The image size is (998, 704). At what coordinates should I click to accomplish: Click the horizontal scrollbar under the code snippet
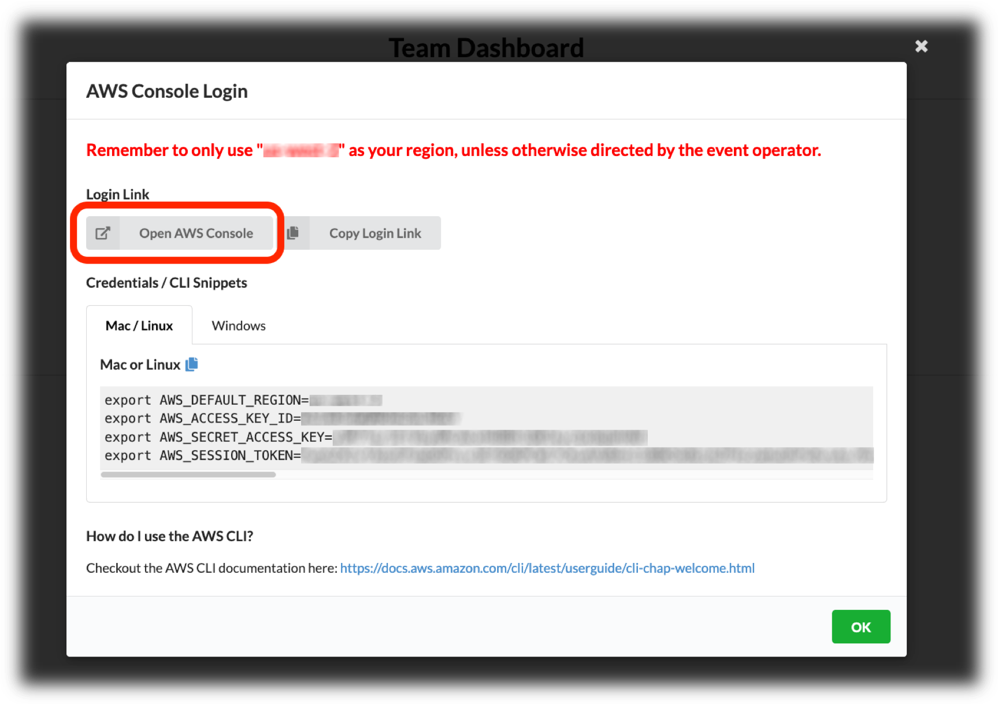click(188, 475)
